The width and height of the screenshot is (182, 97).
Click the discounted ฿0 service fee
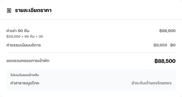point(173,45)
